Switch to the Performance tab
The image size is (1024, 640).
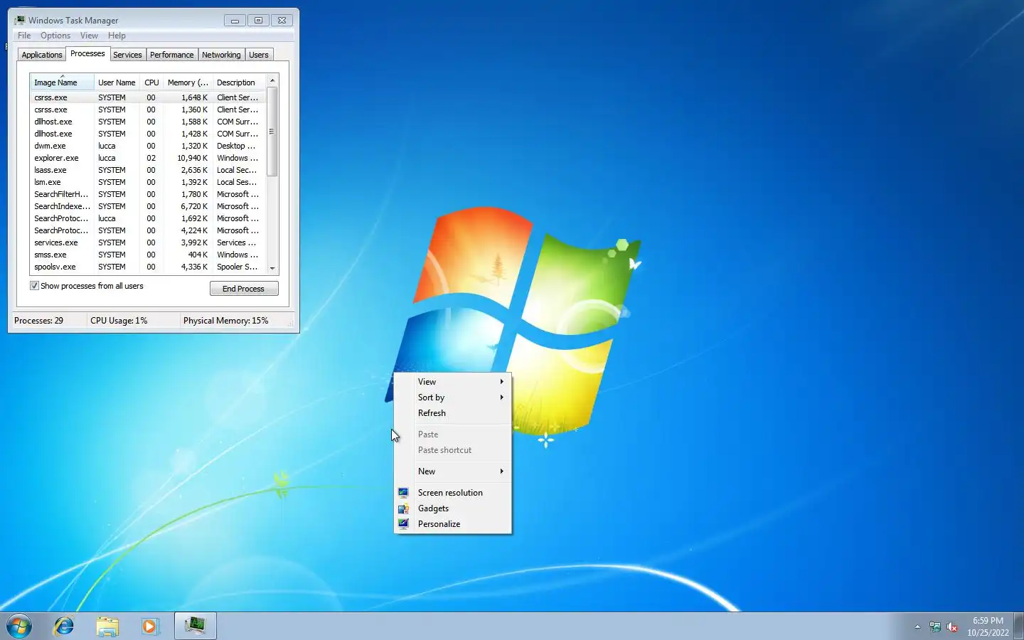pyautogui.click(x=171, y=55)
